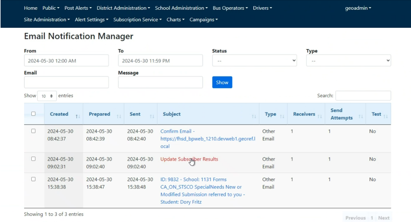Click Subject column sort arrows

pos(254,116)
